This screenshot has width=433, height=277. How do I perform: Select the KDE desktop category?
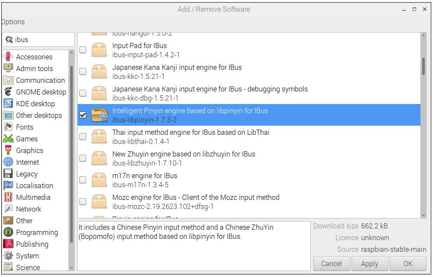[x=36, y=104]
